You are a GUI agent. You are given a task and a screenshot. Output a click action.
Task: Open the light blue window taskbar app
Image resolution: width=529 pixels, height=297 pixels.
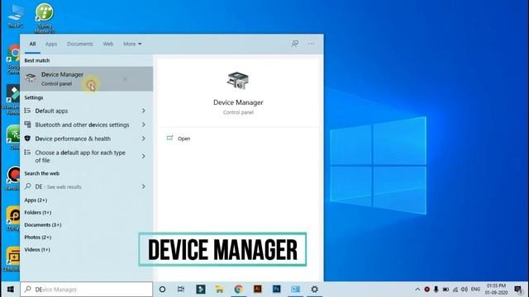coord(296,290)
